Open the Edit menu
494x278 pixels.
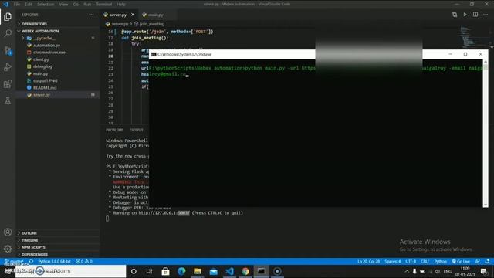point(29,4)
